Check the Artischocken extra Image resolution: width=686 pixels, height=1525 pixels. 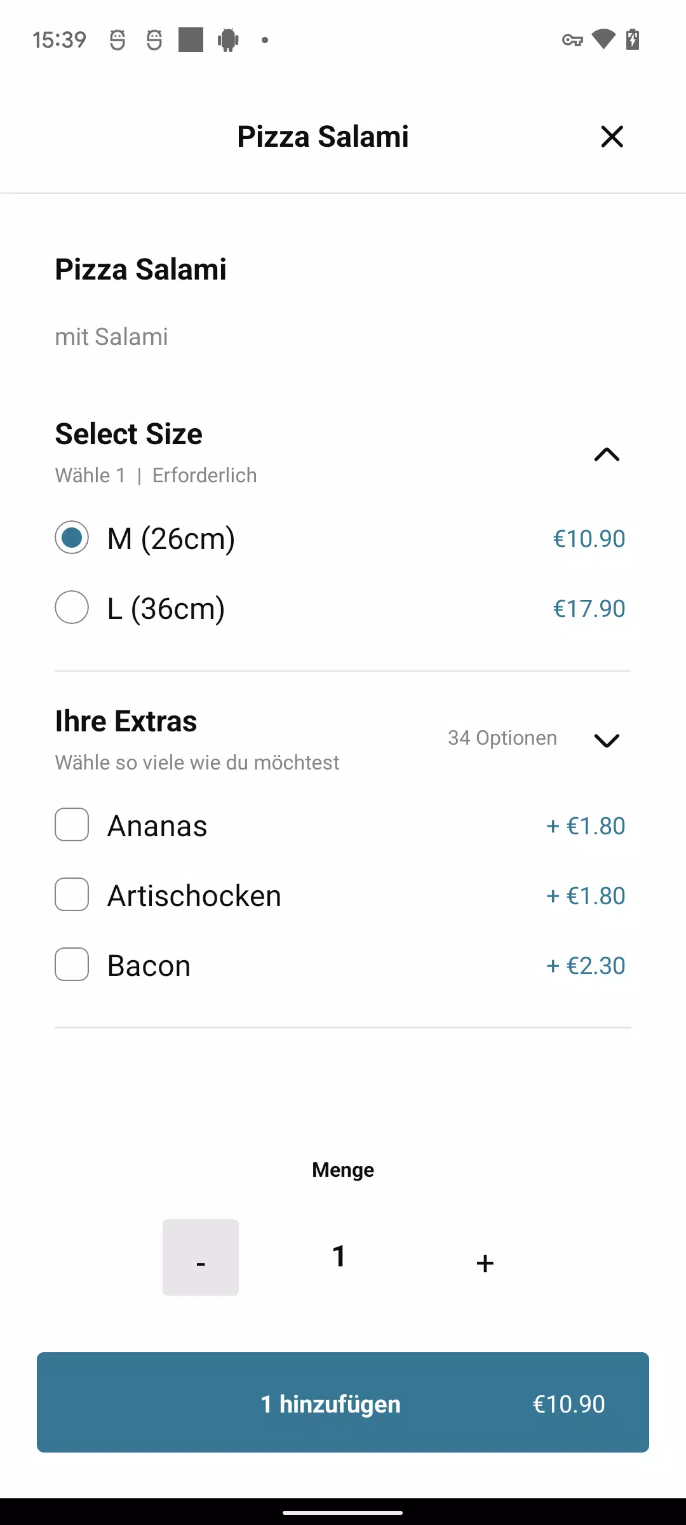[72, 895]
